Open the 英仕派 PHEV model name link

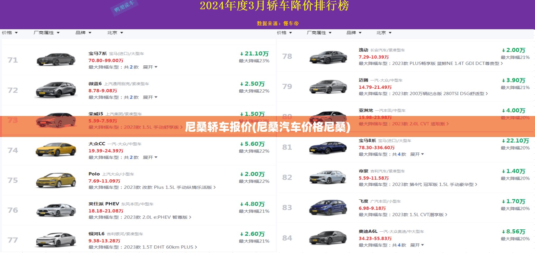click(x=104, y=204)
